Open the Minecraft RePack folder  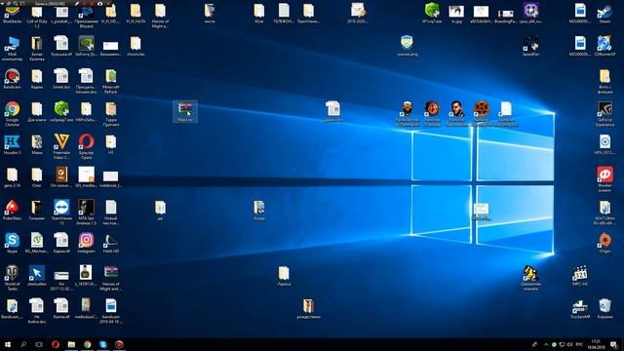(x=110, y=81)
